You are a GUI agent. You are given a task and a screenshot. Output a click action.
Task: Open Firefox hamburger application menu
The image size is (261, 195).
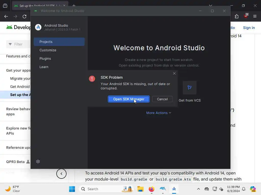pos(255,16)
